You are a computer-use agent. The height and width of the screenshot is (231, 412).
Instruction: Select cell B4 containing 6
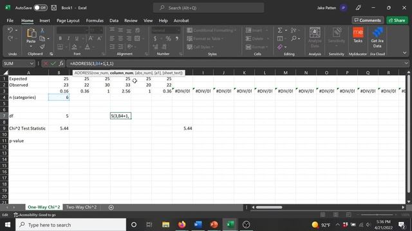click(x=59, y=97)
